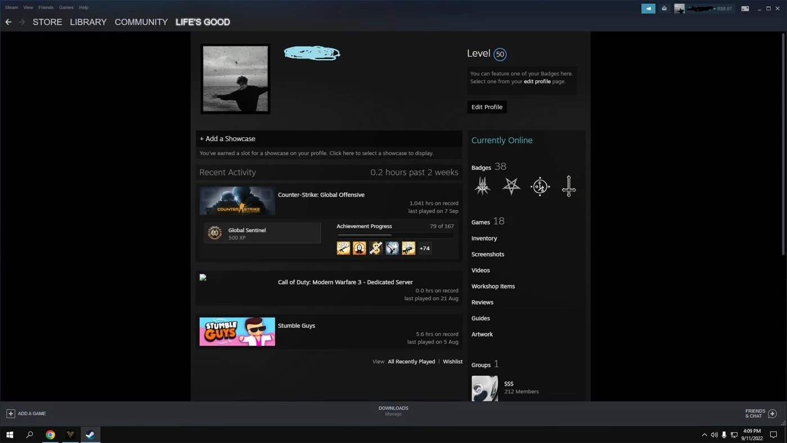Open the LIFE'S GOOD profile tab
This screenshot has width=787, height=443.
203,22
